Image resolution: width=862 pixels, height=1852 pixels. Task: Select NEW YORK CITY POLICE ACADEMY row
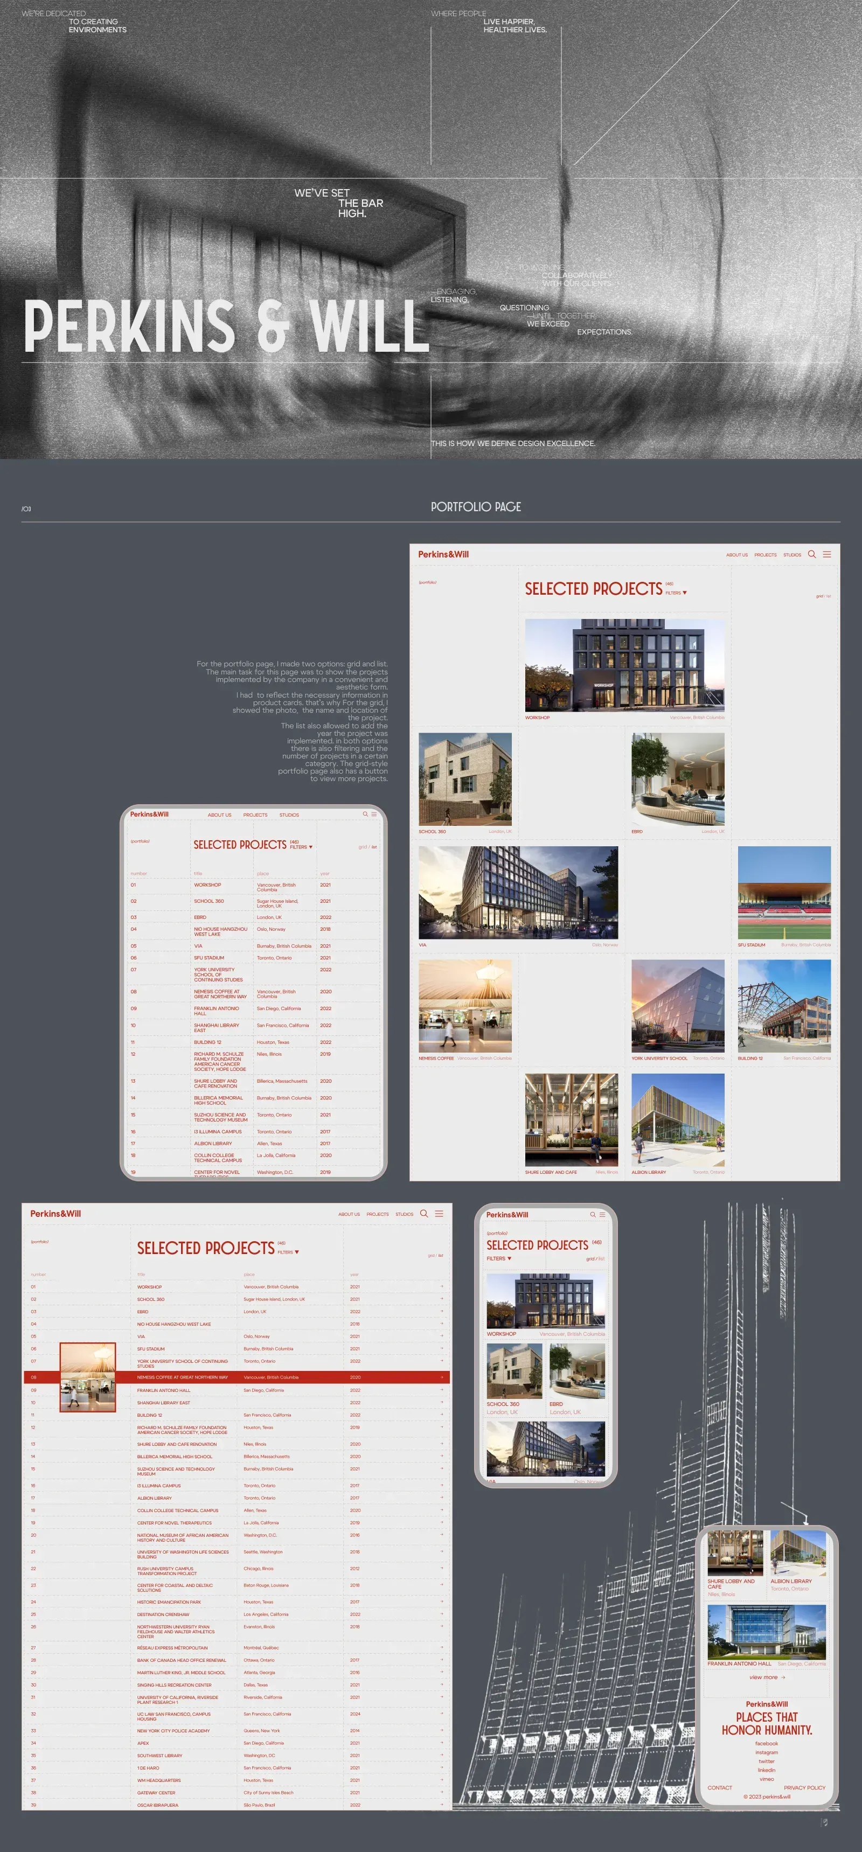point(237,1730)
